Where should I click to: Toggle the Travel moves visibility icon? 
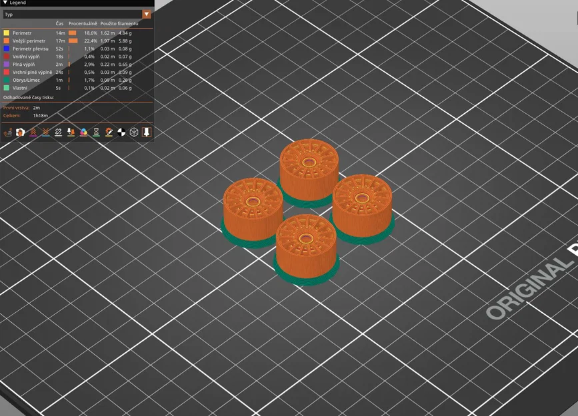8,132
